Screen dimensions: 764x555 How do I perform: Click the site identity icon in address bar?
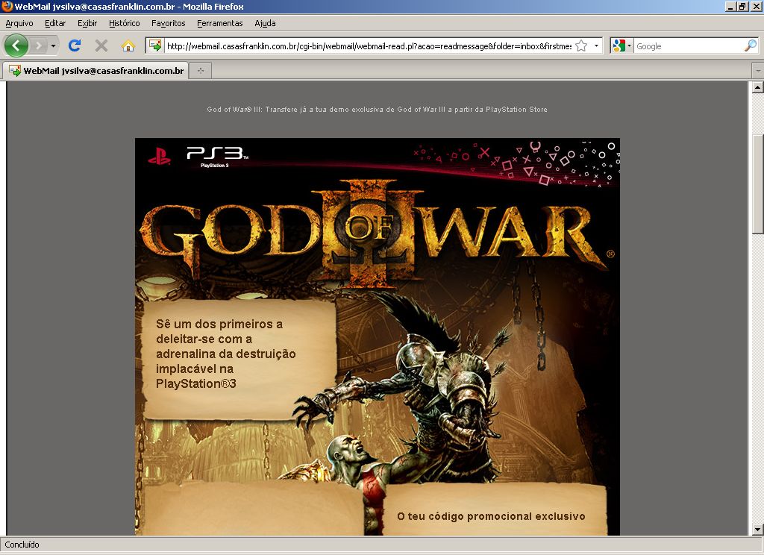[x=155, y=46]
